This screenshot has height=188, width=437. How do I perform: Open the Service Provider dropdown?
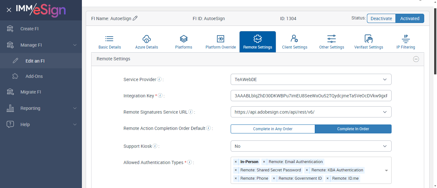pyautogui.click(x=311, y=79)
